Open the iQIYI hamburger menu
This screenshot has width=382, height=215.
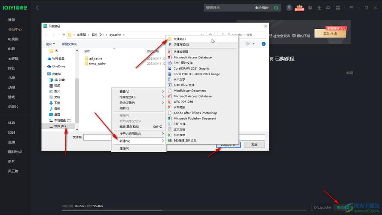(351, 8)
